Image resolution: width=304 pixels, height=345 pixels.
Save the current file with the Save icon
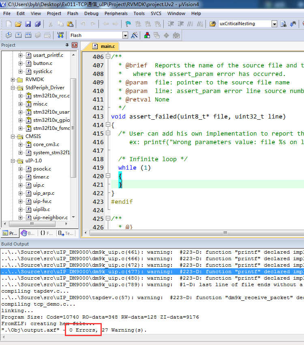coord(28,24)
